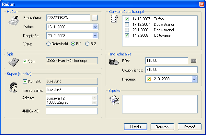Expand the Dospijeće date picker
Screen dimensions: 206x135
[95, 35]
